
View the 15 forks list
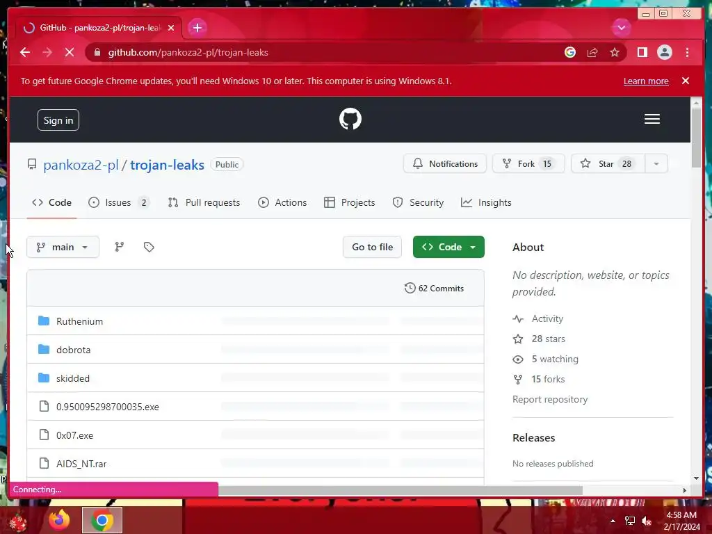pos(539,379)
